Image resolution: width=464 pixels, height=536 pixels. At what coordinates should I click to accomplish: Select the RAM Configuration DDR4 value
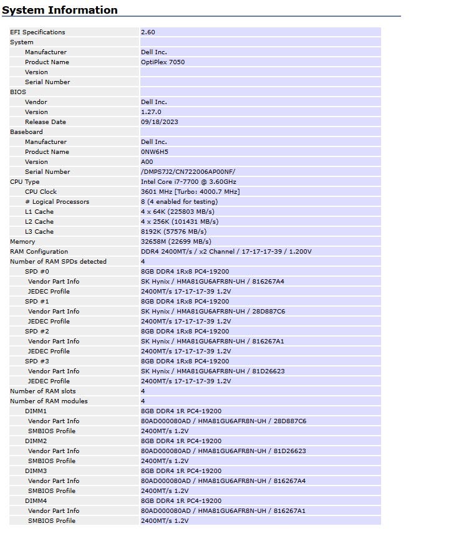(x=226, y=252)
